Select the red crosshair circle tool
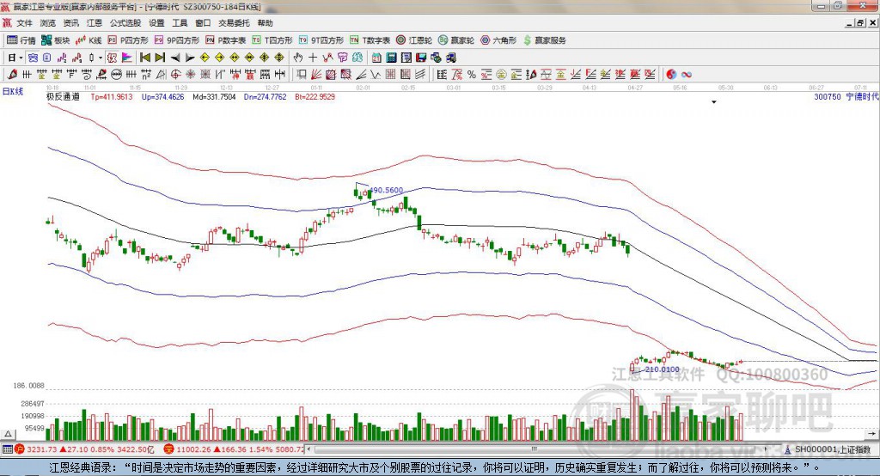 [x=175, y=74]
